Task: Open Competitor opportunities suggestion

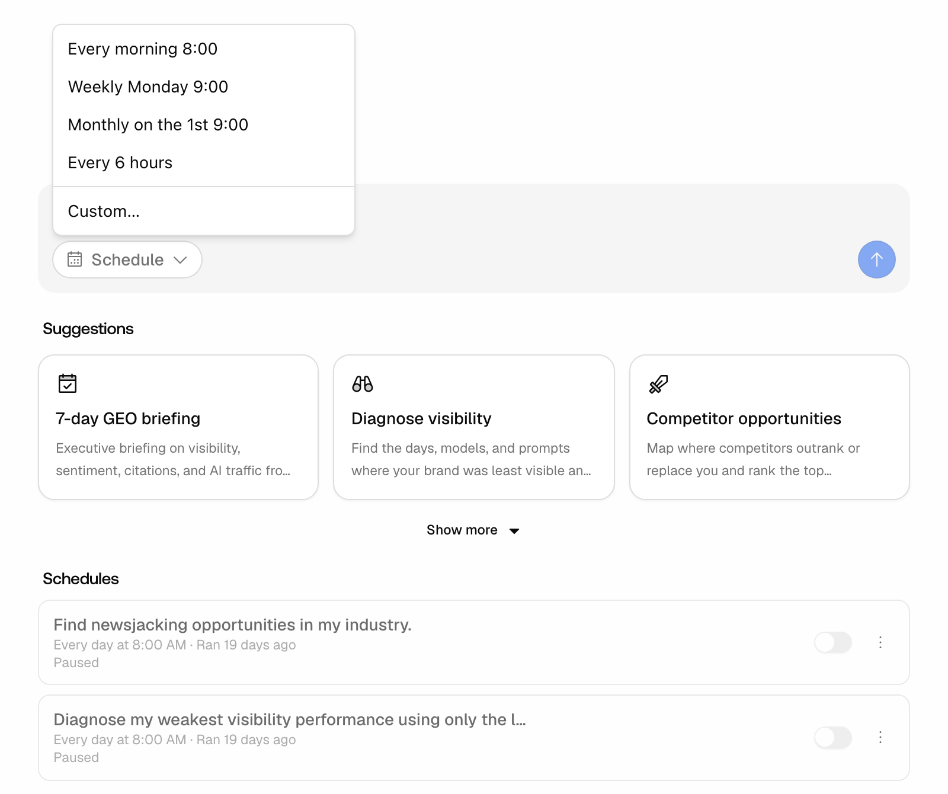Action: pos(770,427)
